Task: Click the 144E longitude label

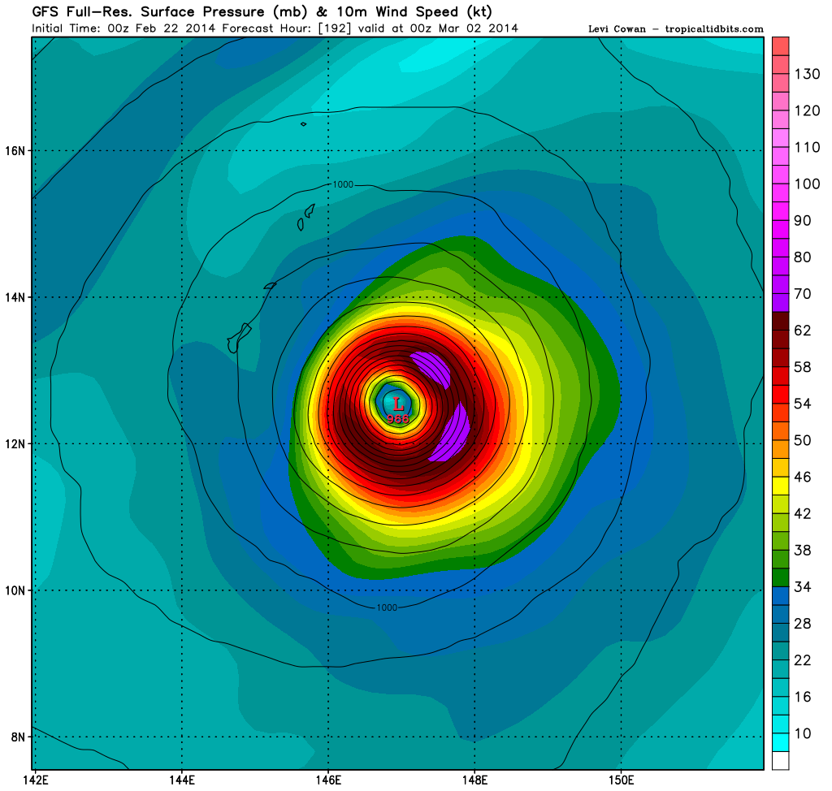Action: [x=182, y=780]
